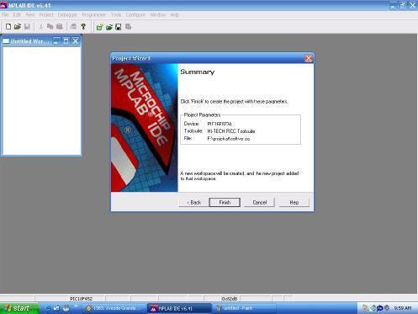Open the Debugger menu
The width and height of the screenshot is (418, 314).
(67, 15)
